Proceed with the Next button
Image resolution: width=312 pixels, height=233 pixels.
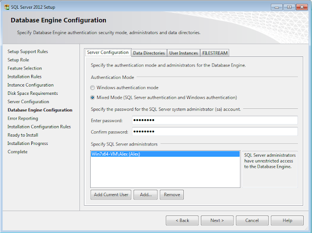(217, 220)
